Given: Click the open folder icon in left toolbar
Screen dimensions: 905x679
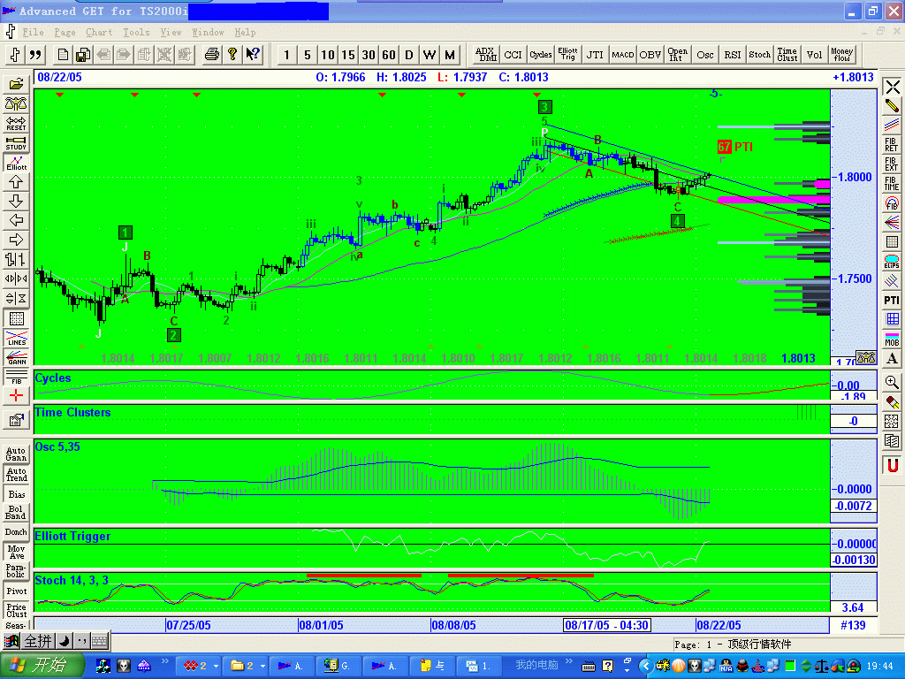Looking at the screenshot, I should coord(16,84).
